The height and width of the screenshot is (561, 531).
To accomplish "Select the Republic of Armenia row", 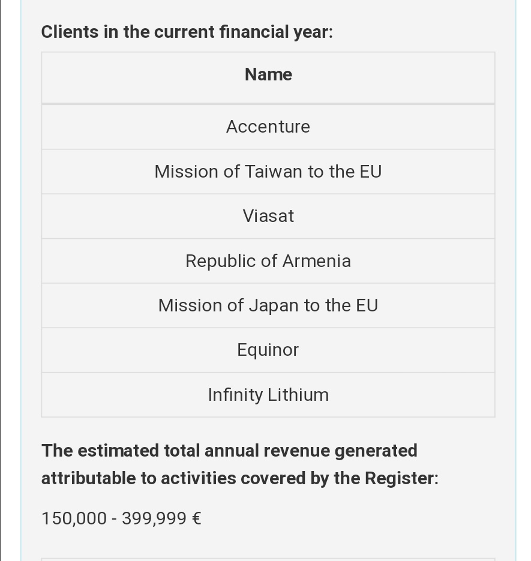I will coord(268,261).
